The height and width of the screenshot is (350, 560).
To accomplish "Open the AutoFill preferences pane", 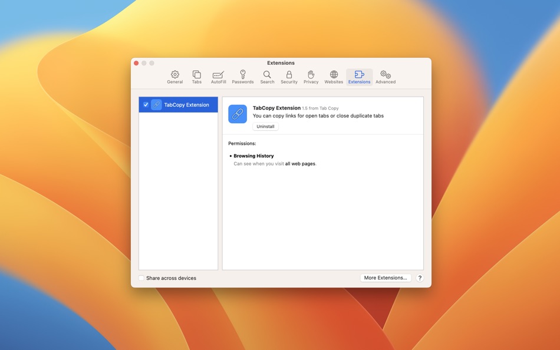I will (218, 77).
